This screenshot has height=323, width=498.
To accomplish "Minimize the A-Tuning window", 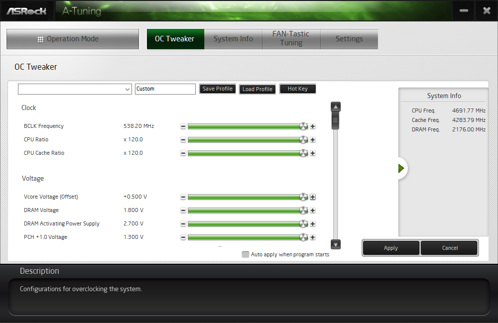I will pos(464,11).
